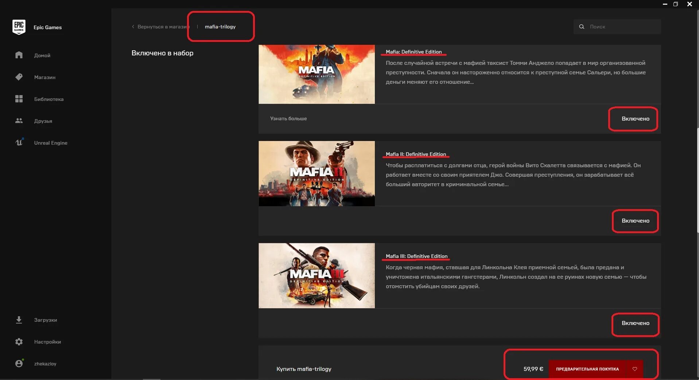Close the Epic Games launcher window

[x=690, y=4]
